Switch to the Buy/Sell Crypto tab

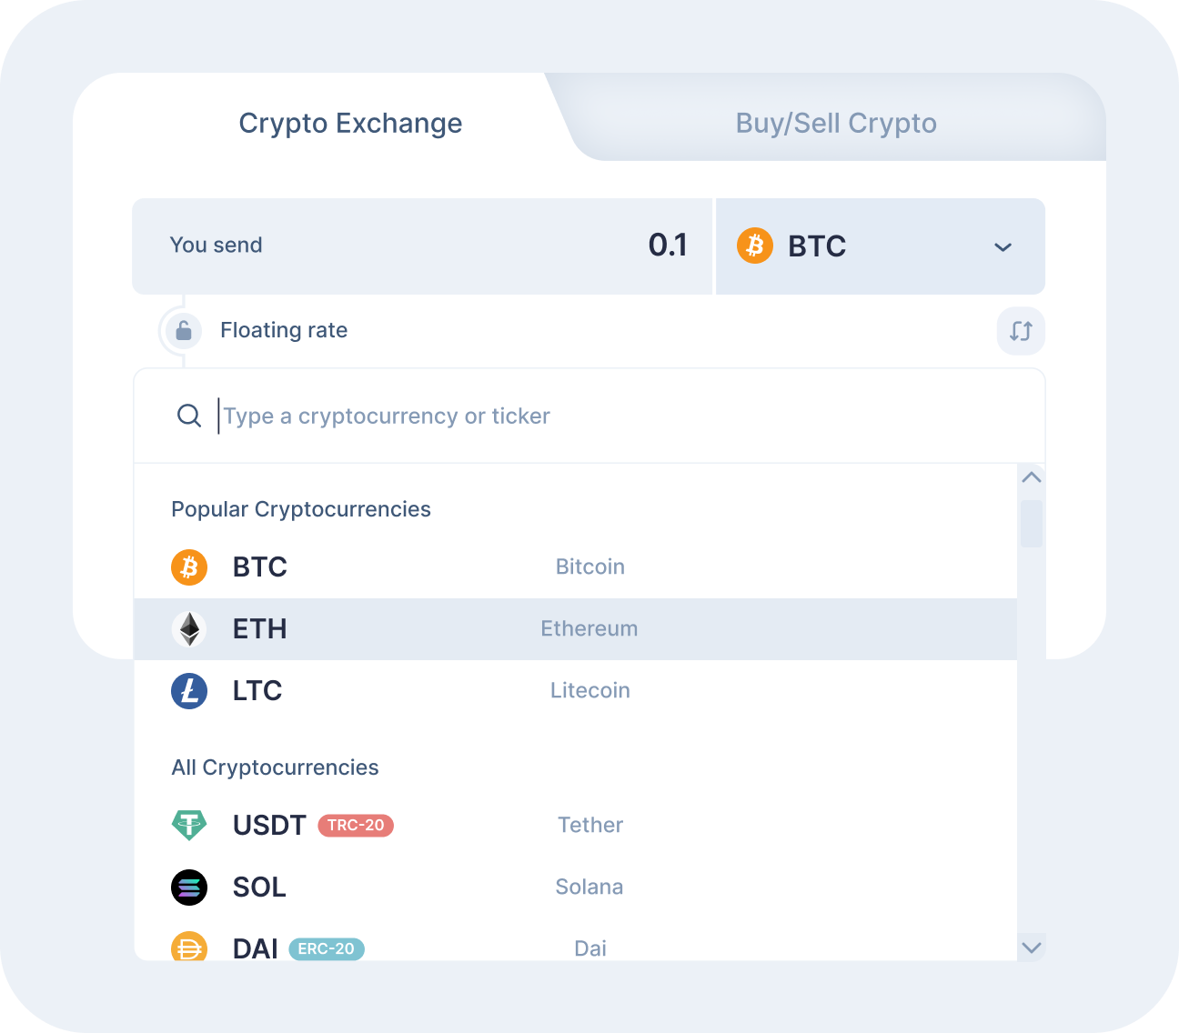(x=835, y=123)
